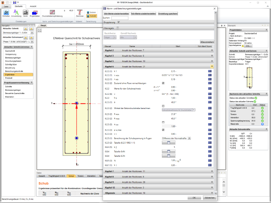Open the Differenz der Normalkräfte dropdown

coord(189,138)
